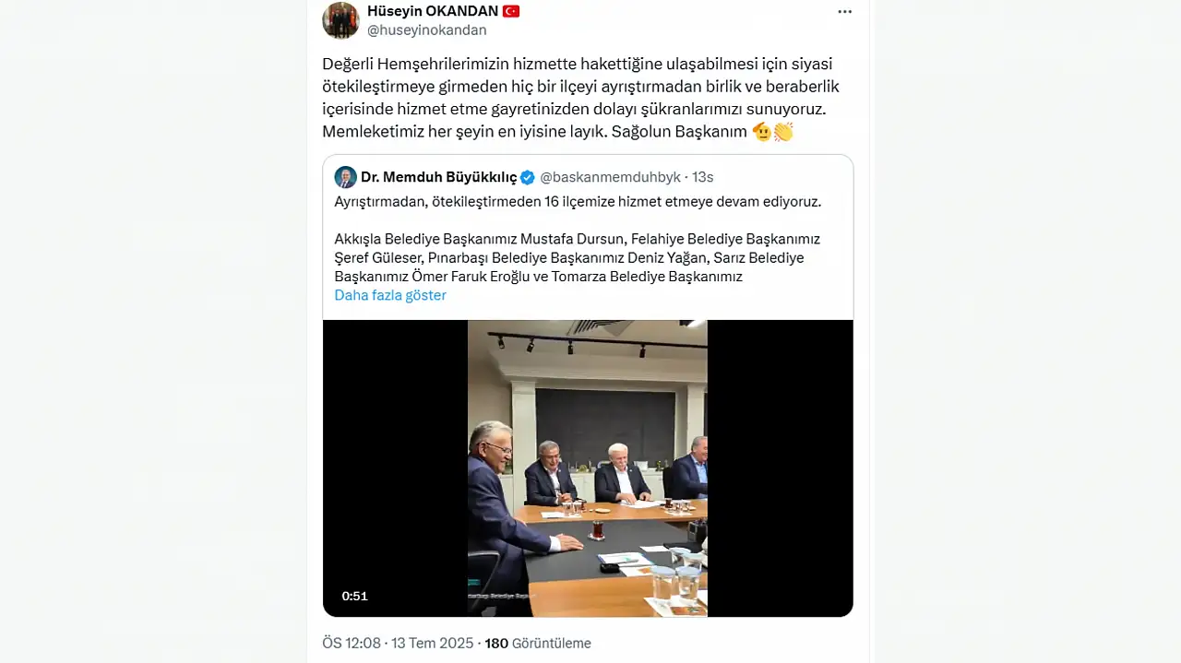Open the 180 Görüntüleme view count
Screen dimensions: 1181x663
(538, 643)
